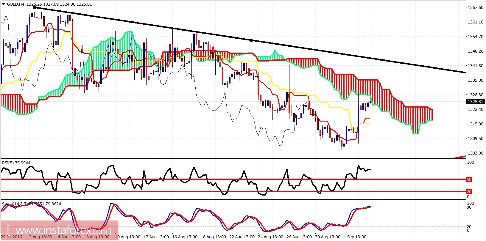Click the 1341.80 price axis label
Viewport: 486px width, 241px height.
click(x=476, y=66)
